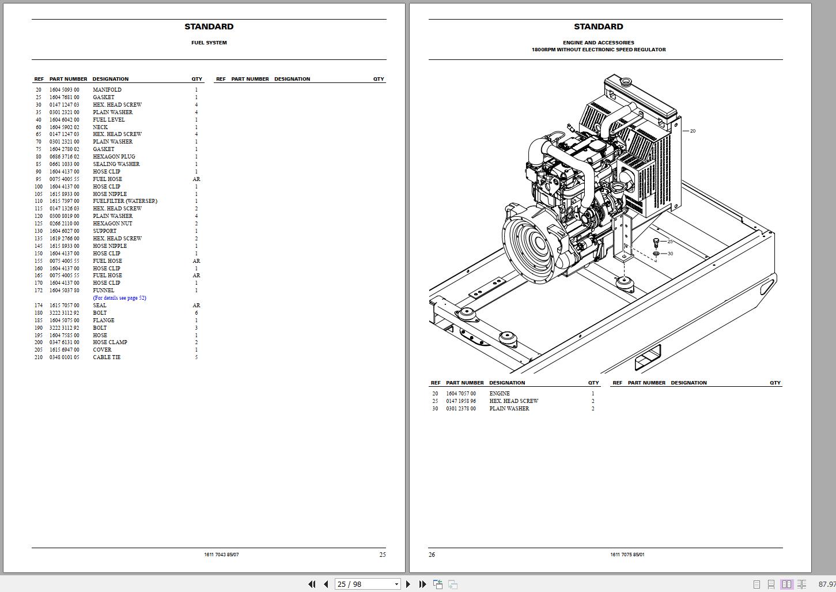Viewport: 836px width, 592px height.
Task: Go to the first page
Action: pyautogui.click(x=312, y=584)
